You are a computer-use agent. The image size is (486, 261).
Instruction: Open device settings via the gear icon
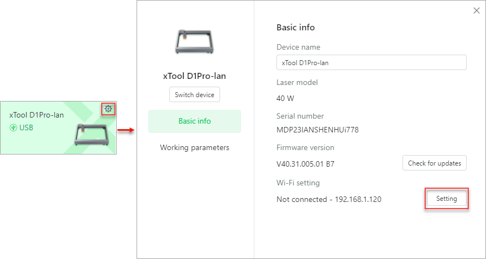click(x=108, y=109)
